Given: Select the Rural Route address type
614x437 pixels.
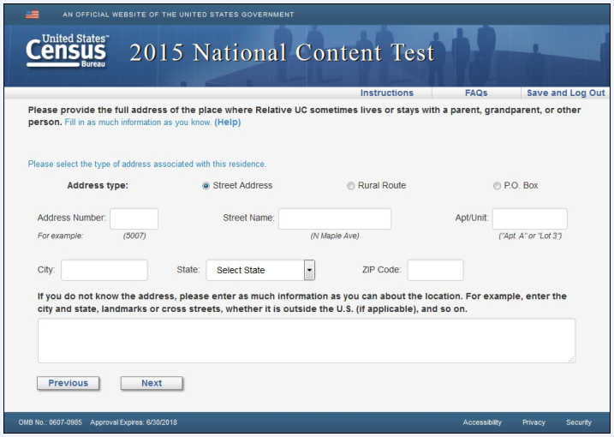Looking at the screenshot, I should tap(350, 186).
